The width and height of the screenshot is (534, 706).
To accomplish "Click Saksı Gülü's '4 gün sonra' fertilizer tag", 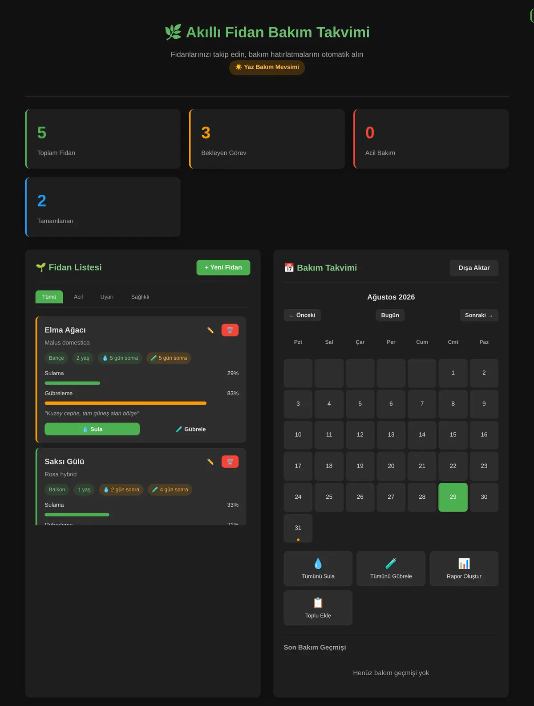I will (170, 489).
